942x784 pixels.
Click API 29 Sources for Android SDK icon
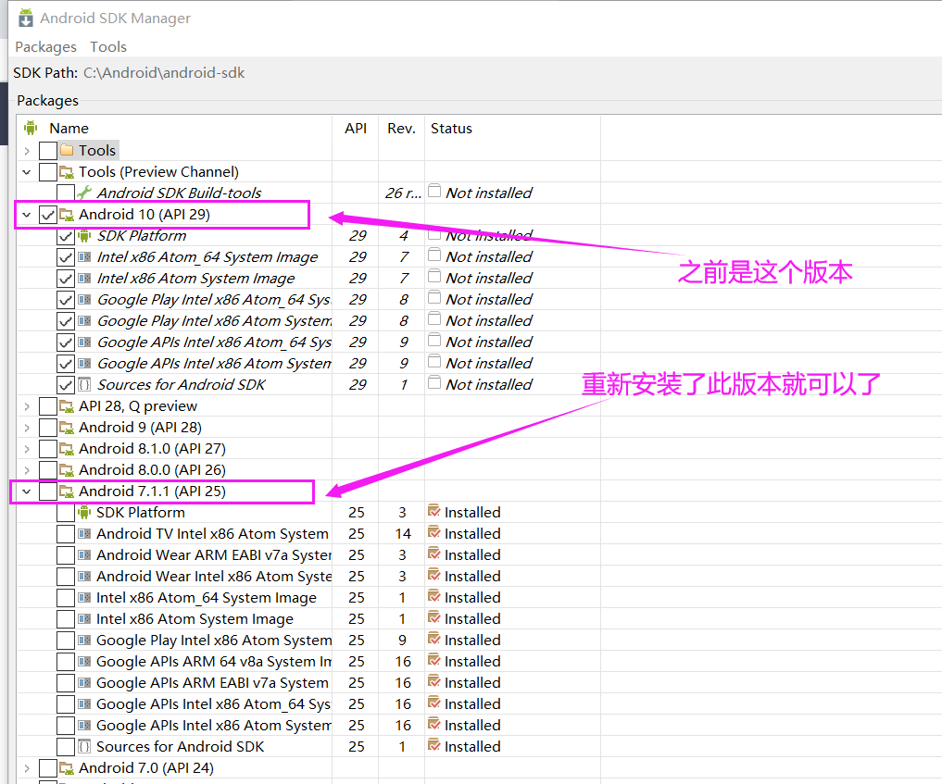[x=84, y=385]
